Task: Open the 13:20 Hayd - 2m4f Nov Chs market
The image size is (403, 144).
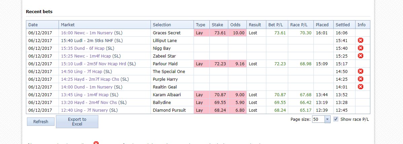Action: [89, 102]
